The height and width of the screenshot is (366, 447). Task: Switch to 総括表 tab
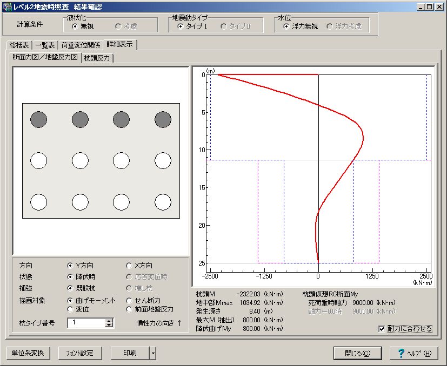[19, 45]
